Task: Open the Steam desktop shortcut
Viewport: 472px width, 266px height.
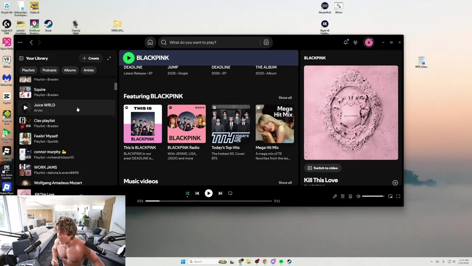Action: 48,26
